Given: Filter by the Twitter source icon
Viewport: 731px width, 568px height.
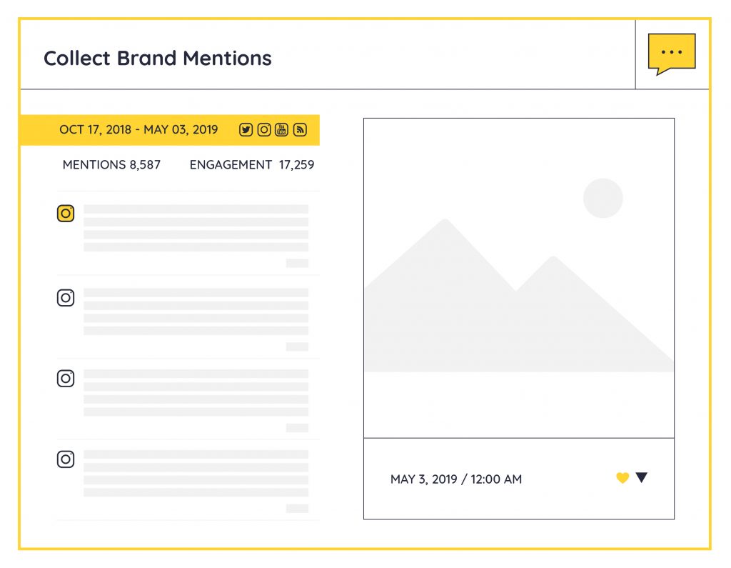Looking at the screenshot, I should click(246, 130).
